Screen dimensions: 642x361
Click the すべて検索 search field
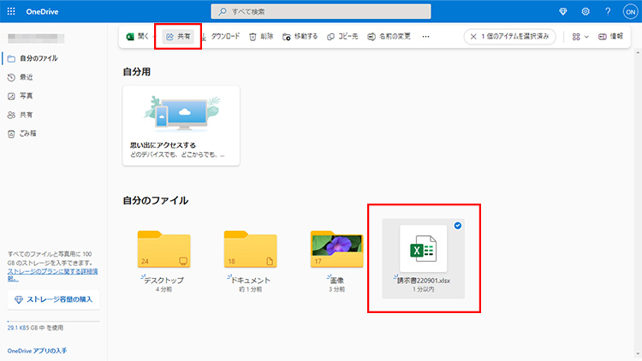(x=320, y=12)
